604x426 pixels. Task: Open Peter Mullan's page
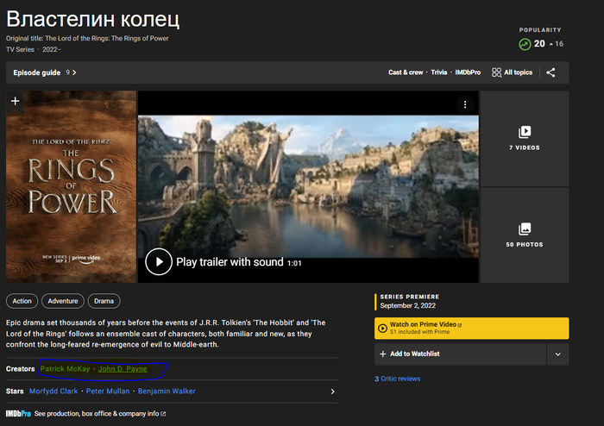(108, 391)
